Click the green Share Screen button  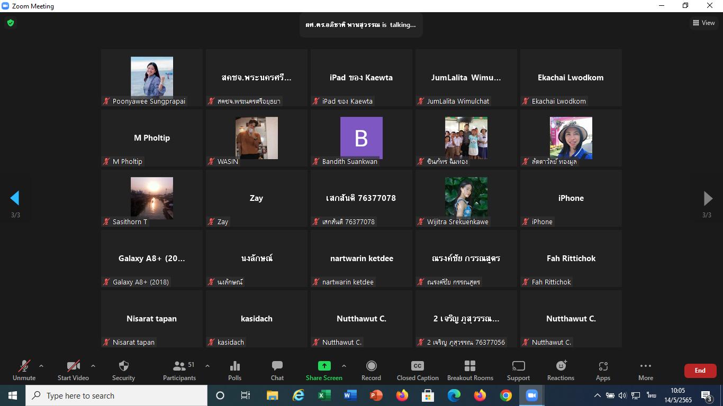pyautogui.click(x=324, y=370)
